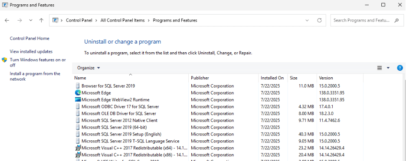Select the Microsoft Edge icon entry
406x161 pixels.
coord(78,93)
